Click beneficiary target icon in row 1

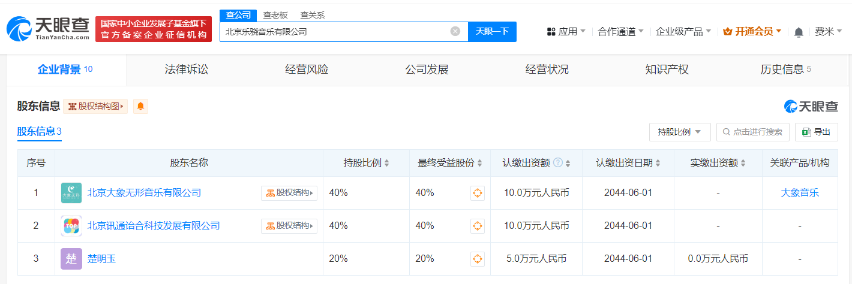tap(478, 193)
